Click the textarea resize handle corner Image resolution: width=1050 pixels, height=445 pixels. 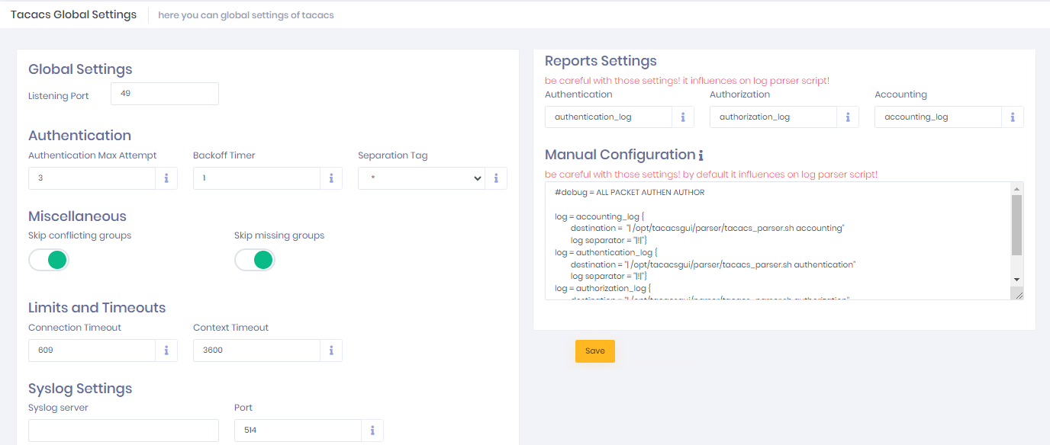pyautogui.click(x=1016, y=293)
